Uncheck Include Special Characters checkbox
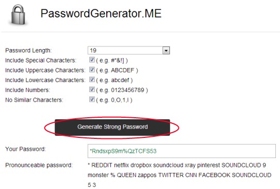This screenshot has width=280, height=189. [92, 60]
